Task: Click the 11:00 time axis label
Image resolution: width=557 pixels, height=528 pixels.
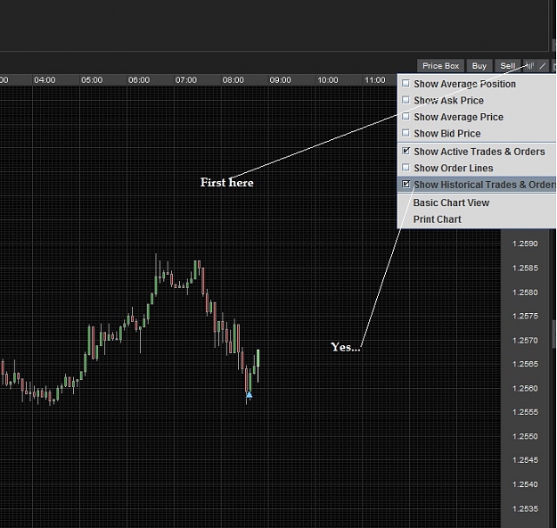Action: [375, 80]
